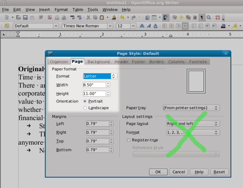Click the Cut scissors icon
The height and width of the screenshot is (188, 243).
pos(88,18)
